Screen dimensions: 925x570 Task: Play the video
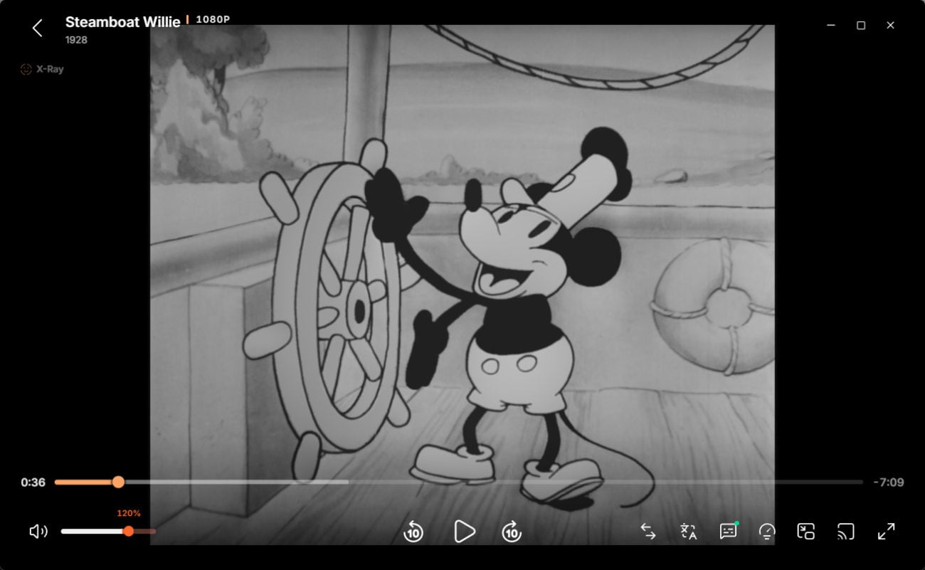(464, 531)
